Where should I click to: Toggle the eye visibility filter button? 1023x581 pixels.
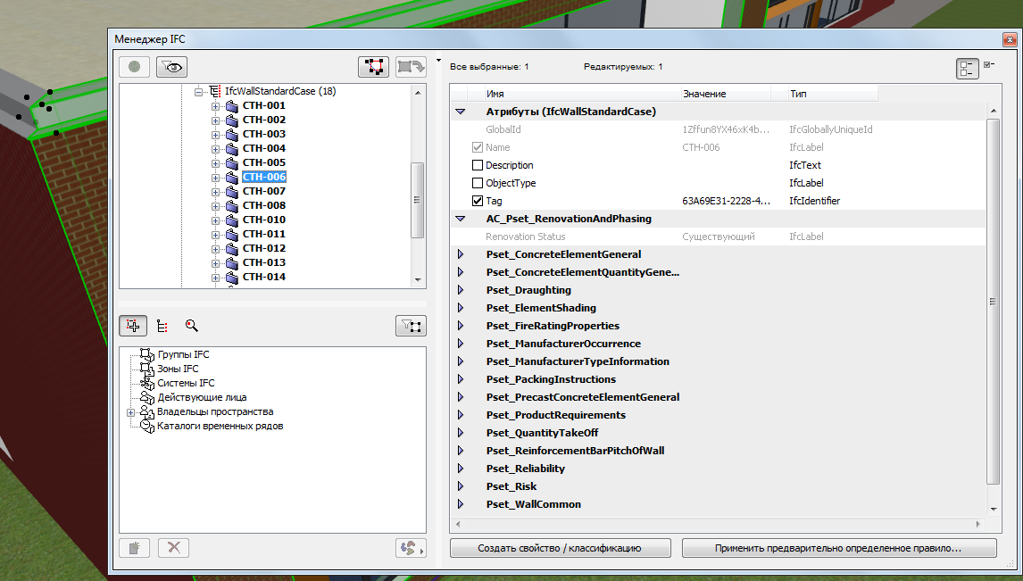(171, 67)
